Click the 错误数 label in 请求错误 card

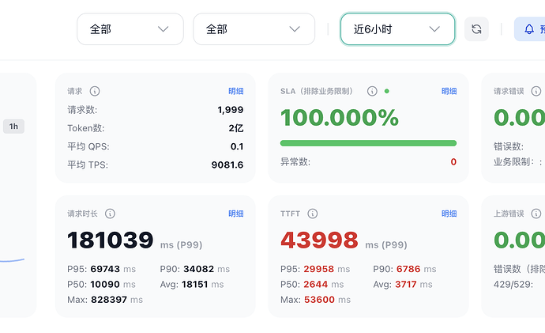[x=509, y=146]
